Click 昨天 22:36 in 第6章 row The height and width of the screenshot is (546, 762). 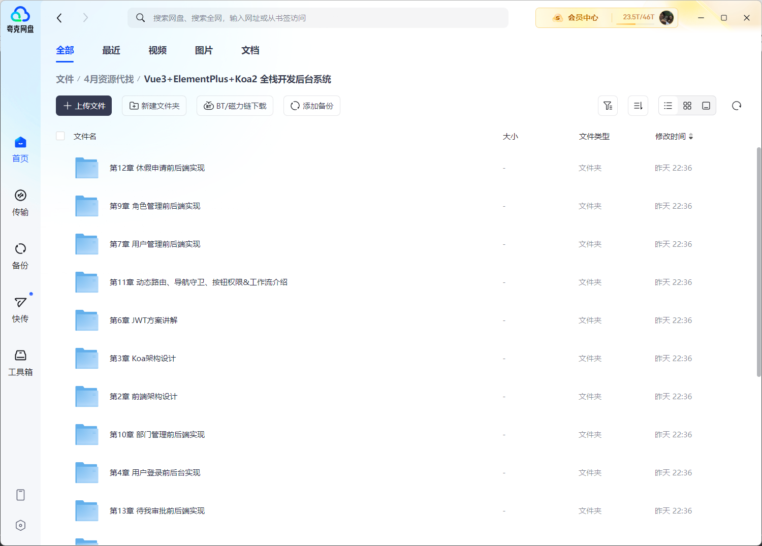[673, 320]
